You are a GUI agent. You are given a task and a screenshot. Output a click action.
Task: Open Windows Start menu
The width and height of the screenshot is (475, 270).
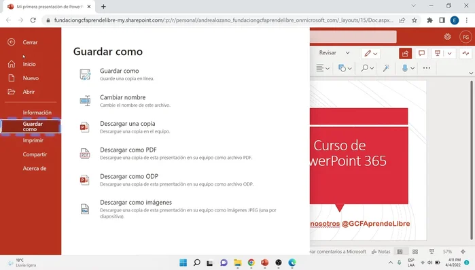pyautogui.click(x=183, y=263)
